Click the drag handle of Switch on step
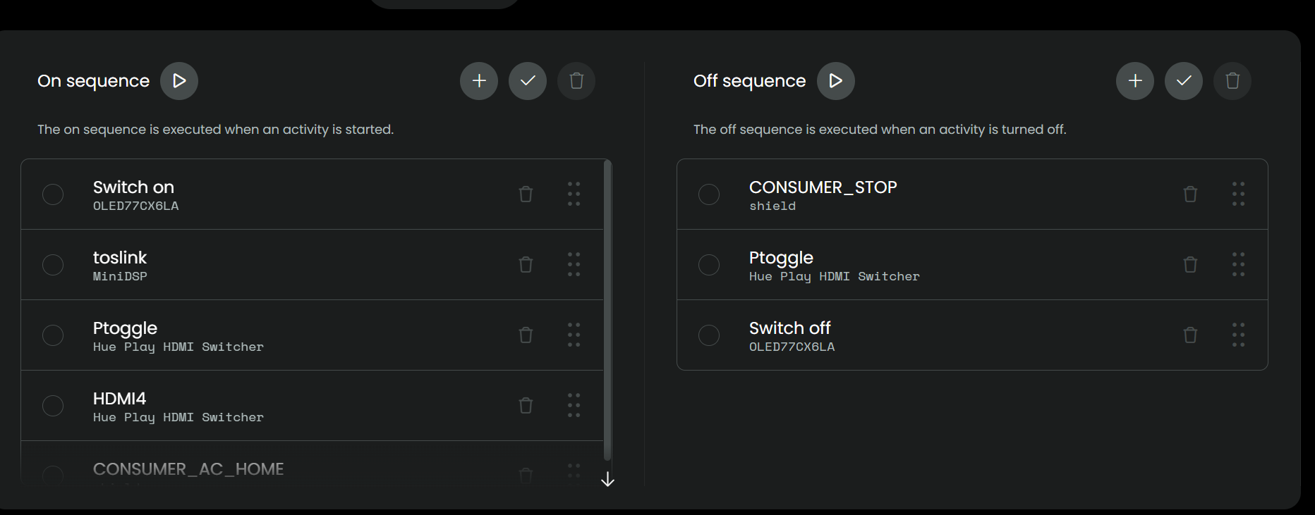 [x=574, y=194]
